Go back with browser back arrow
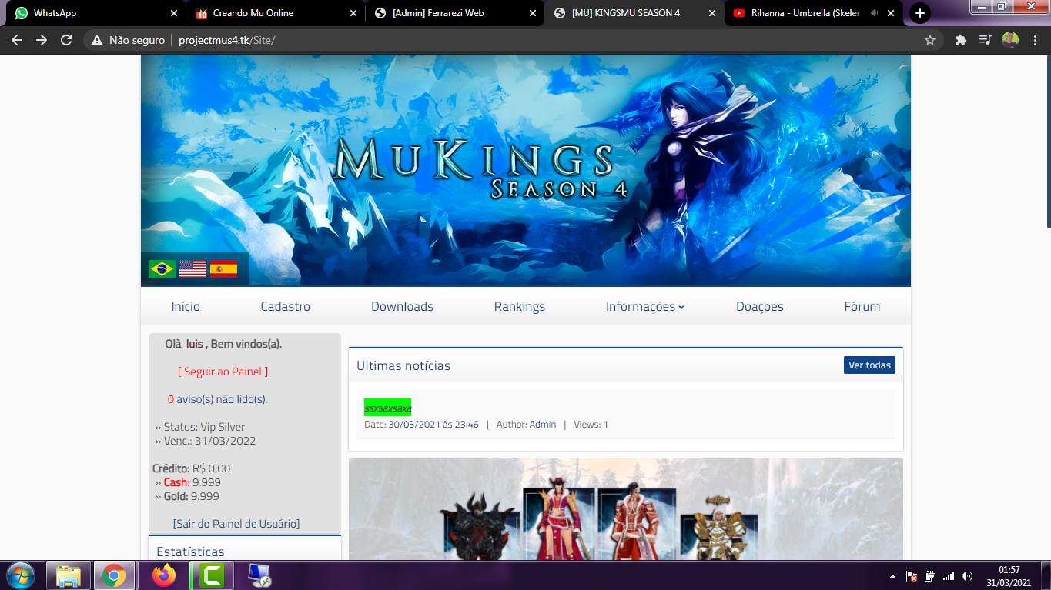The height and width of the screenshot is (590, 1051). [17, 40]
